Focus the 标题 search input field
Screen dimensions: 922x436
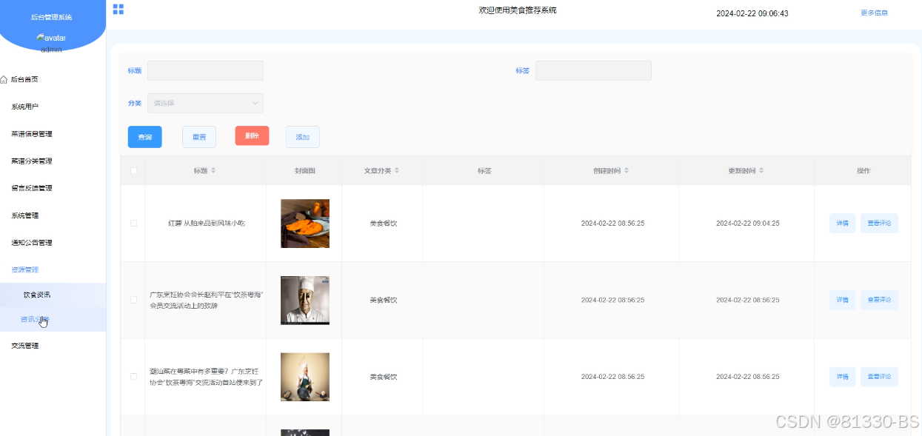tap(205, 70)
